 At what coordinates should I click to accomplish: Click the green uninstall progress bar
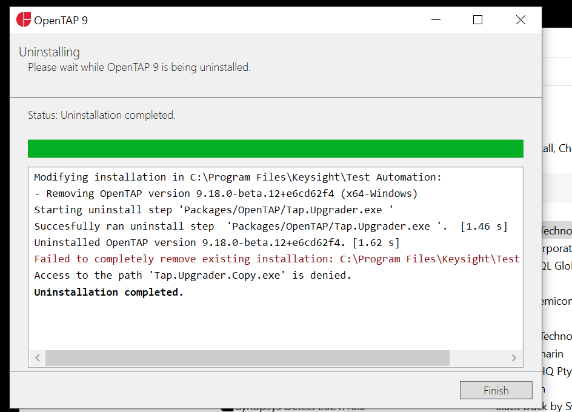click(x=275, y=148)
